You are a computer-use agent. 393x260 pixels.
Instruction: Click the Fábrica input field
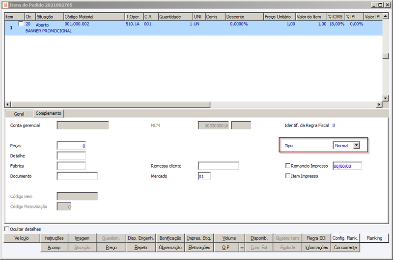coord(71,166)
